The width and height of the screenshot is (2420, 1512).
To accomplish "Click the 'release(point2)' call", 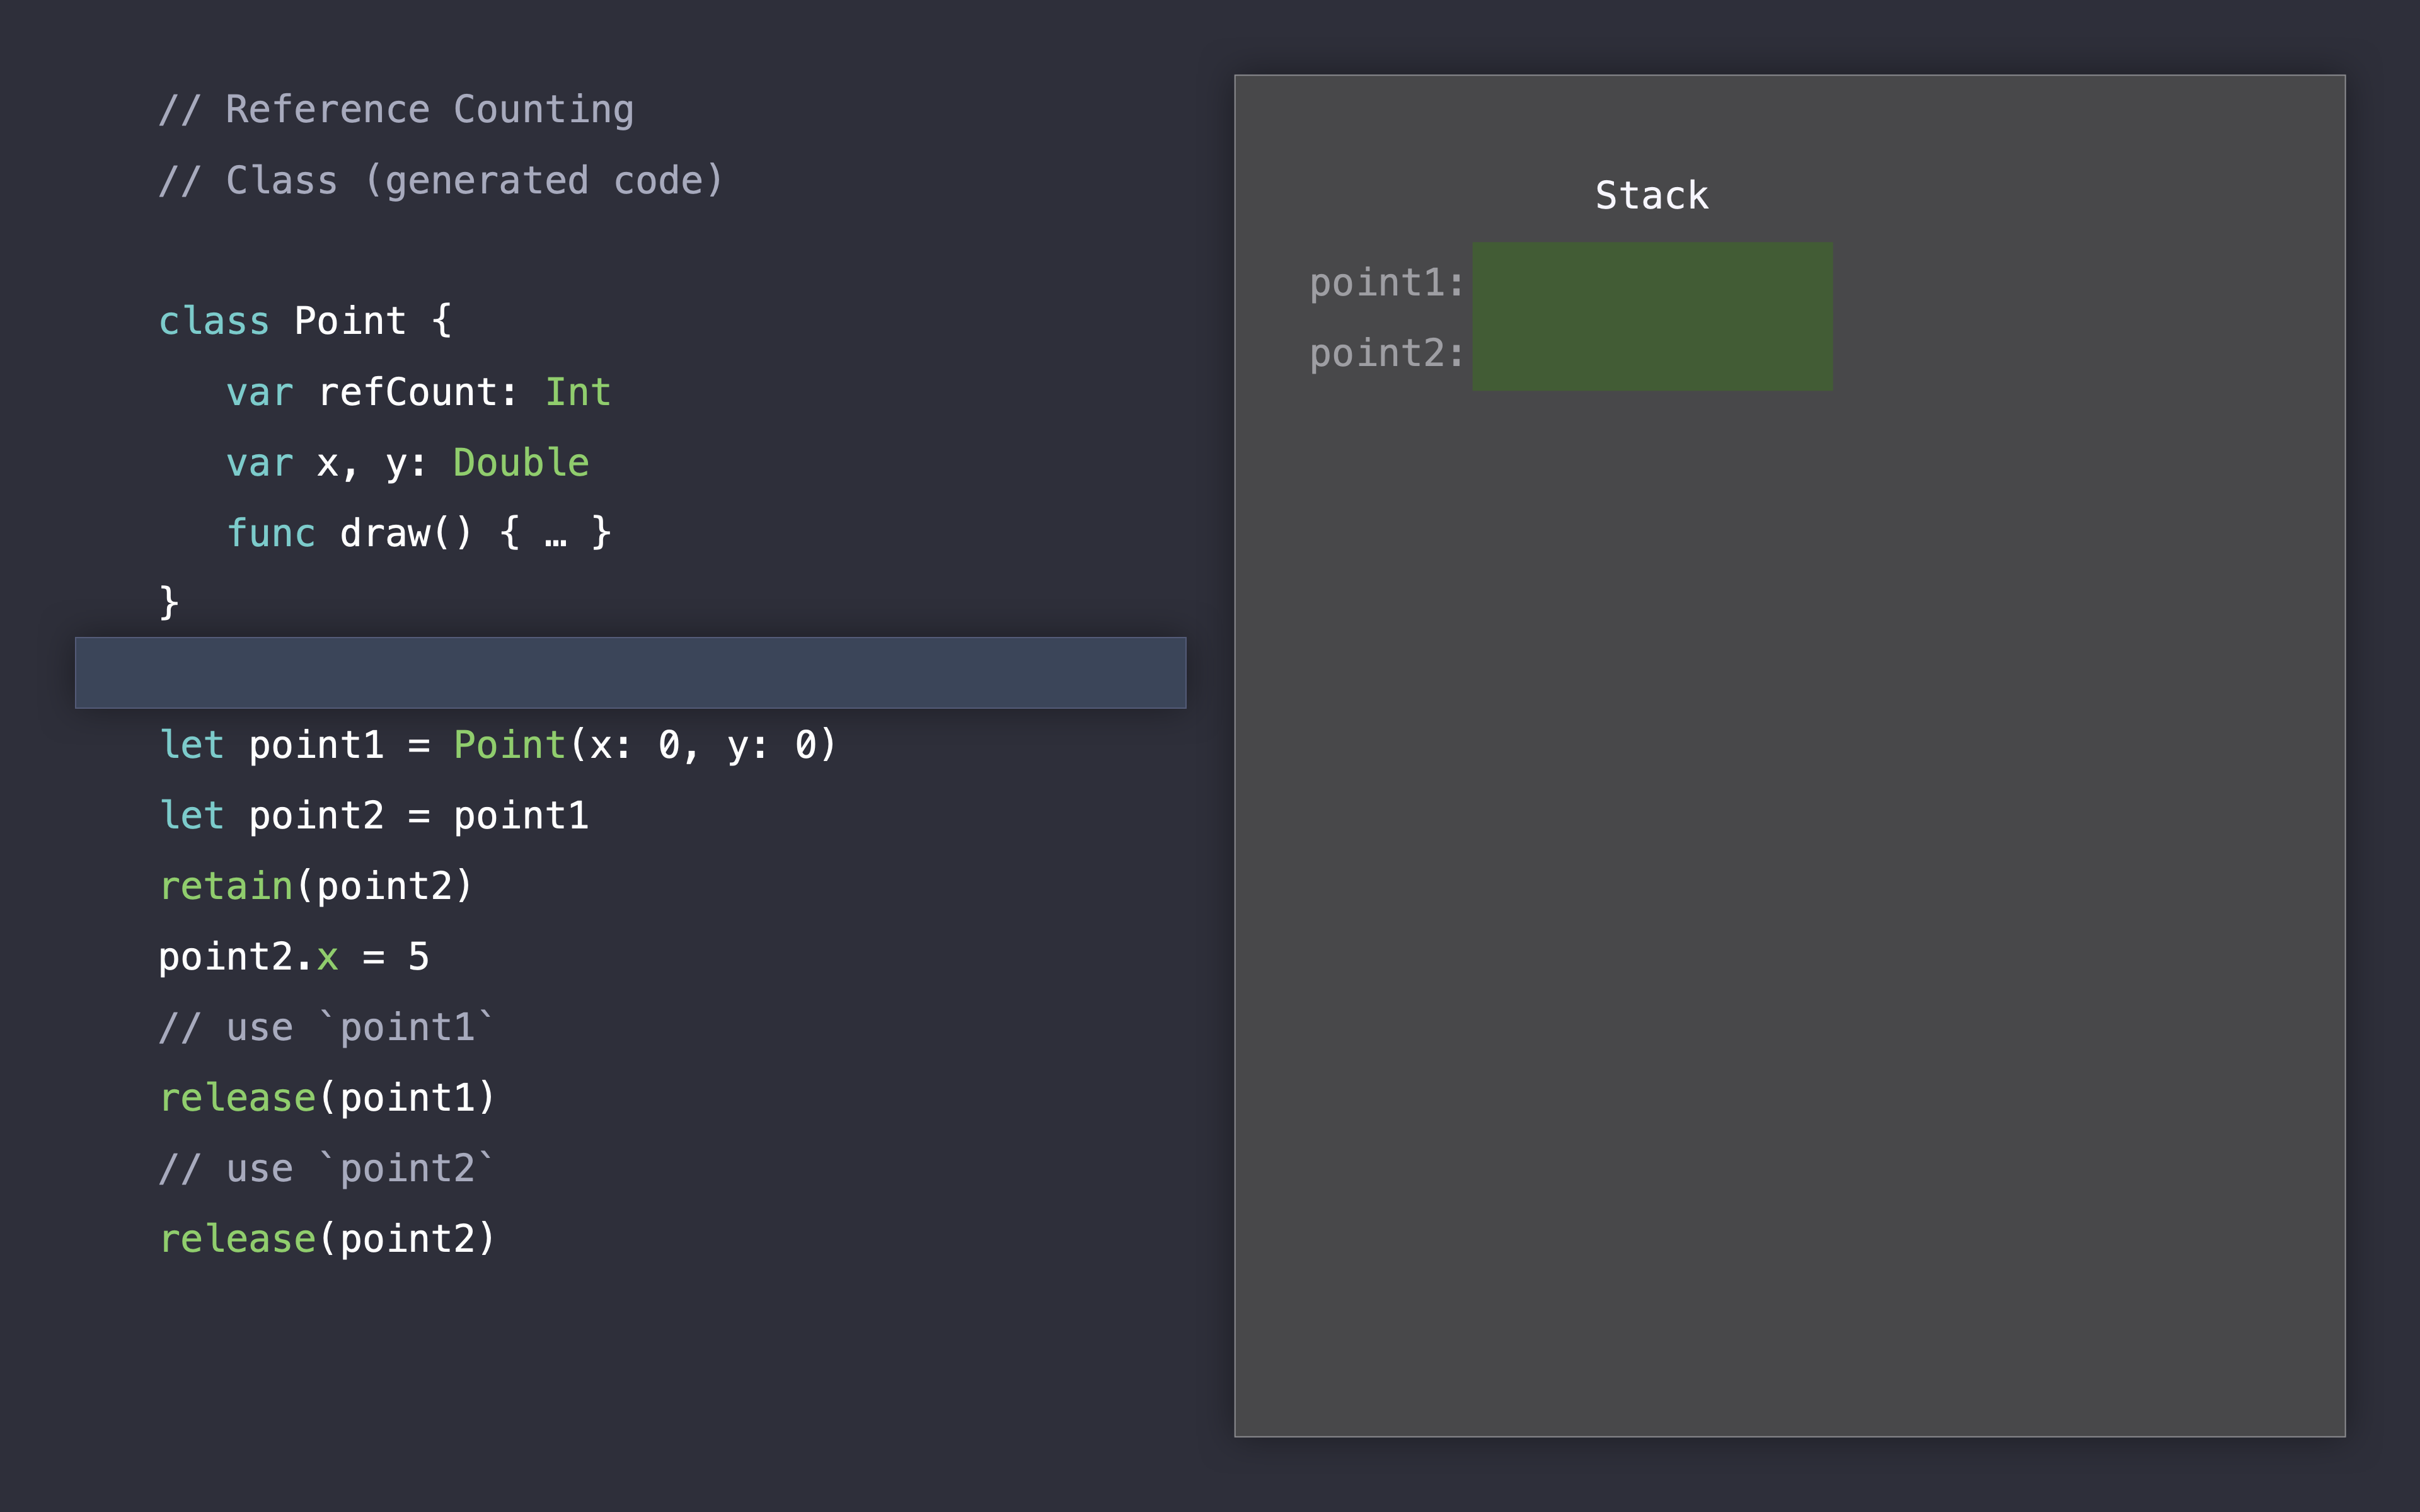I will click(x=328, y=1239).
